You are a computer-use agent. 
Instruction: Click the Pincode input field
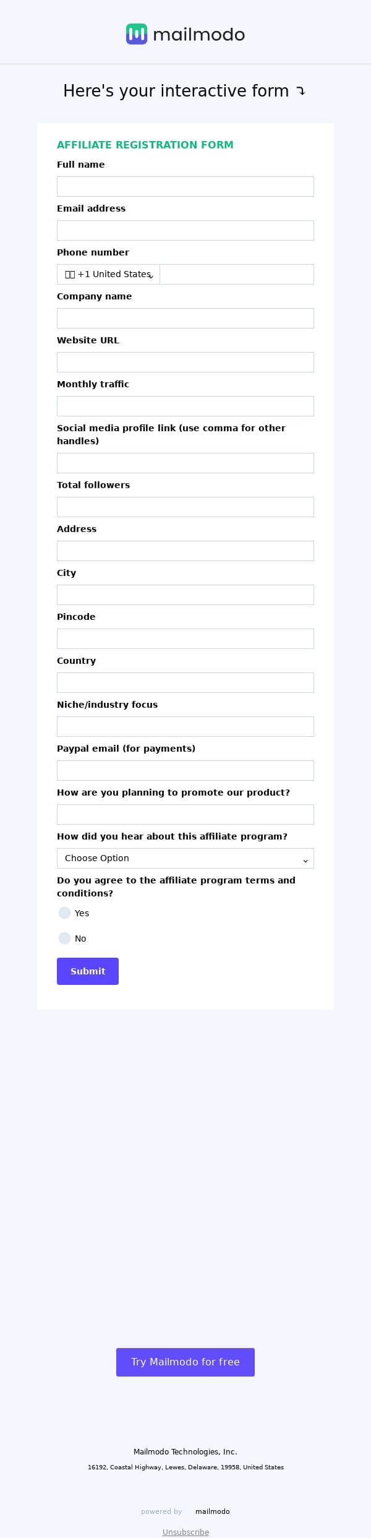tap(185, 639)
